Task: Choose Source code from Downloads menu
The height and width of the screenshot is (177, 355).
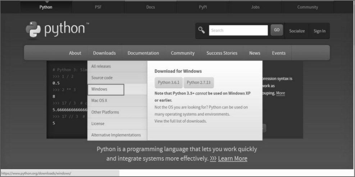Action: pyautogui.click(x=117, y=78)
